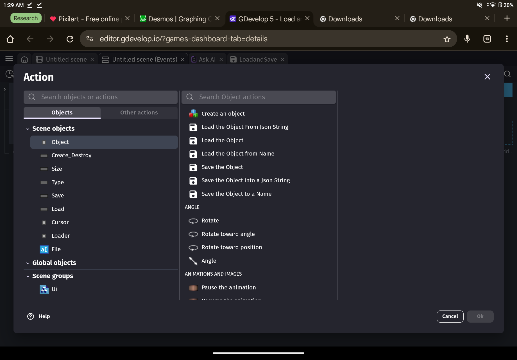This screenshot has height=360, width=517.
Task: Bookmark the page with the star icon
Action: pos(447,39)
